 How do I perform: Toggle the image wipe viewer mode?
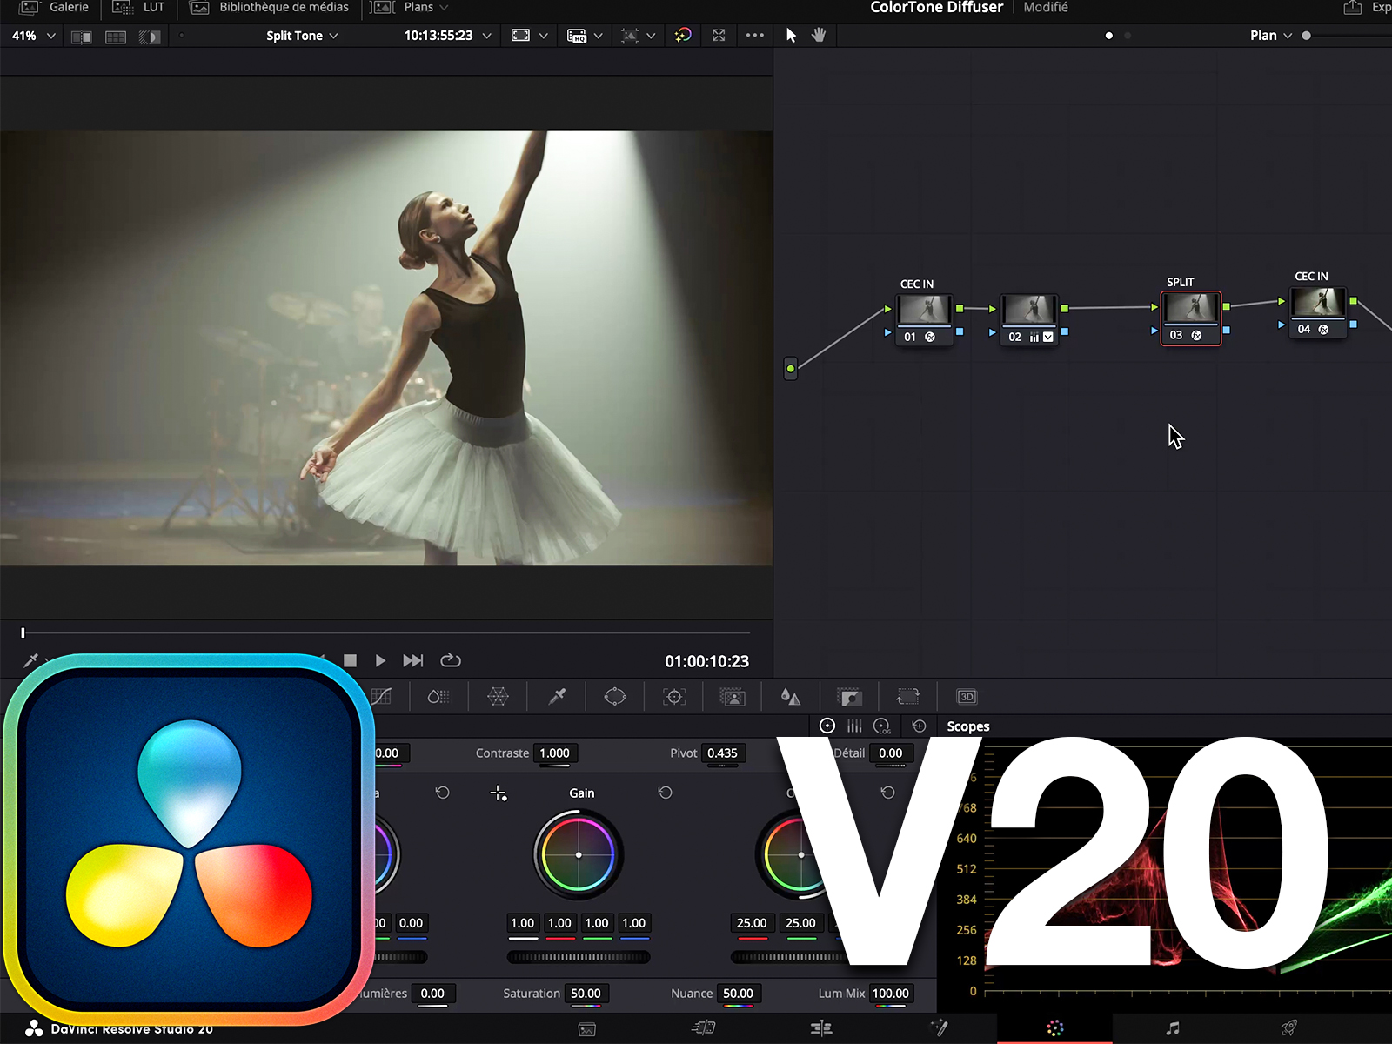click(81, 37)
